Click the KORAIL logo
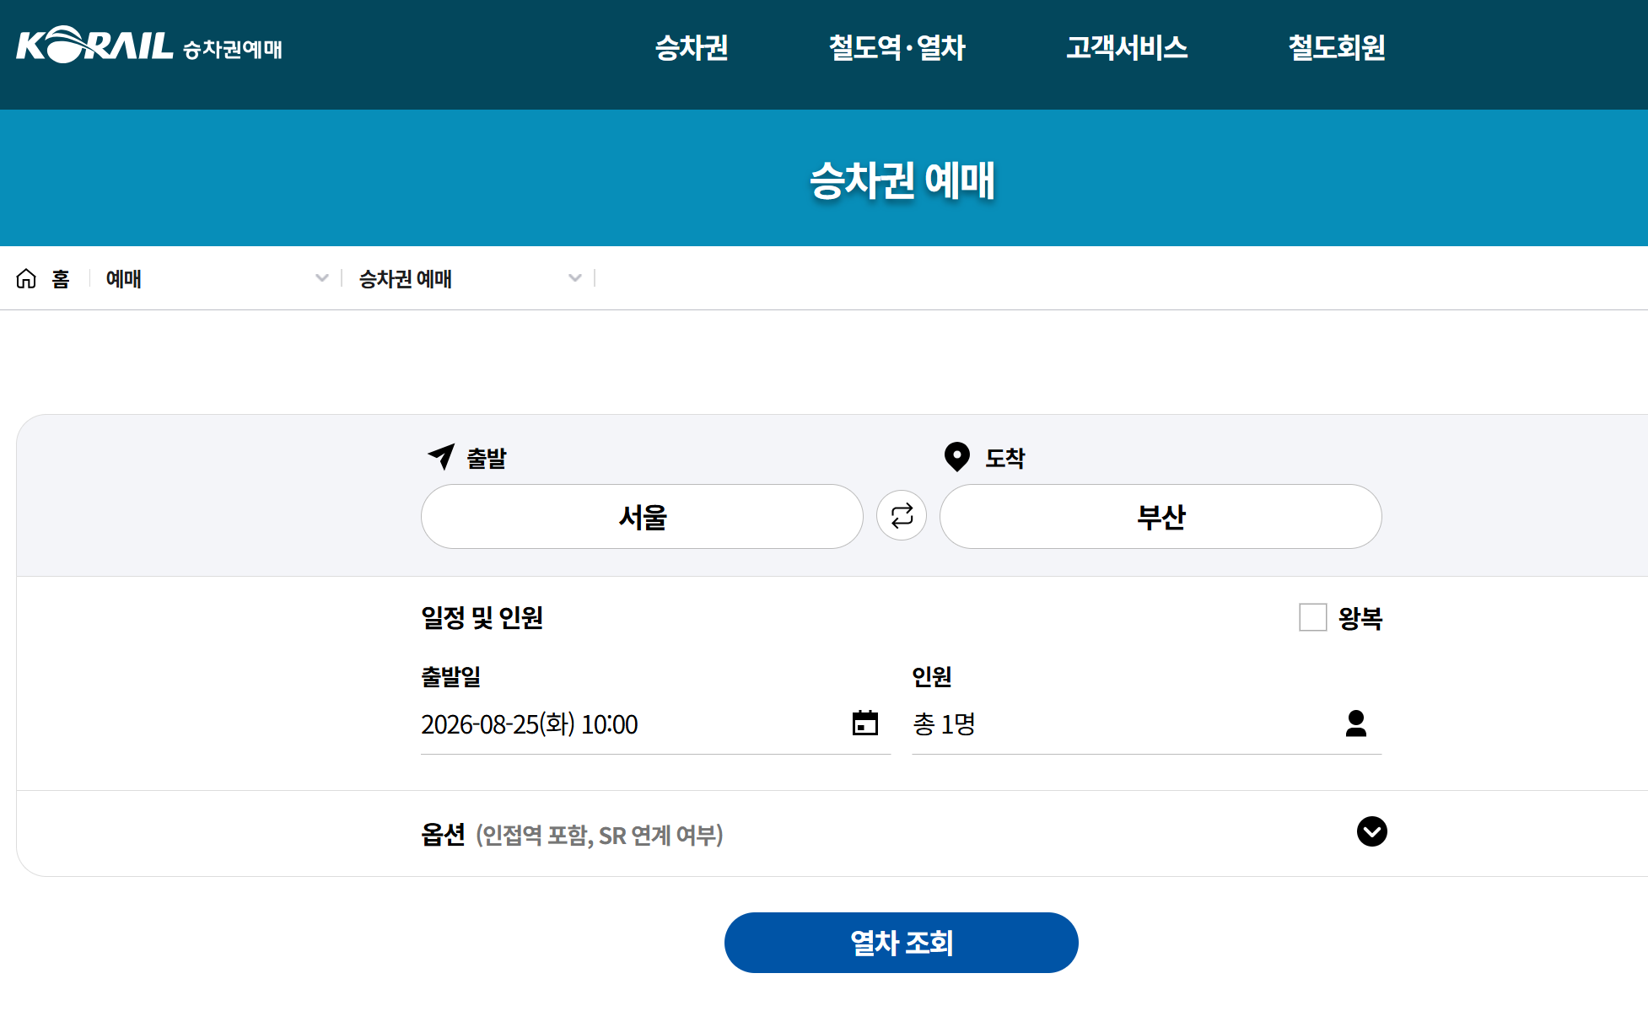 [94, 46]
